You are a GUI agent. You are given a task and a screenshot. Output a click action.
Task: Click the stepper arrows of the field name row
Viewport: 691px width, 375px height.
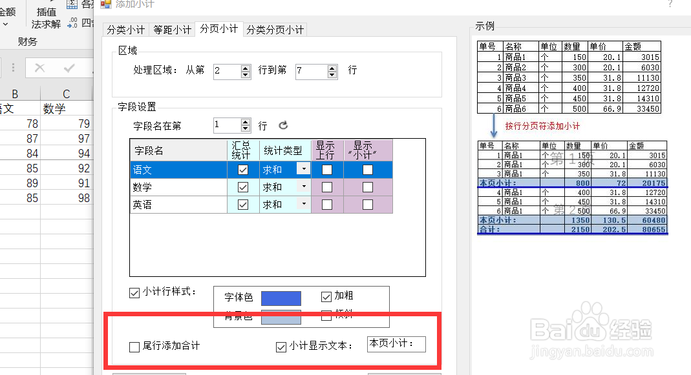(x=246, y=125)
